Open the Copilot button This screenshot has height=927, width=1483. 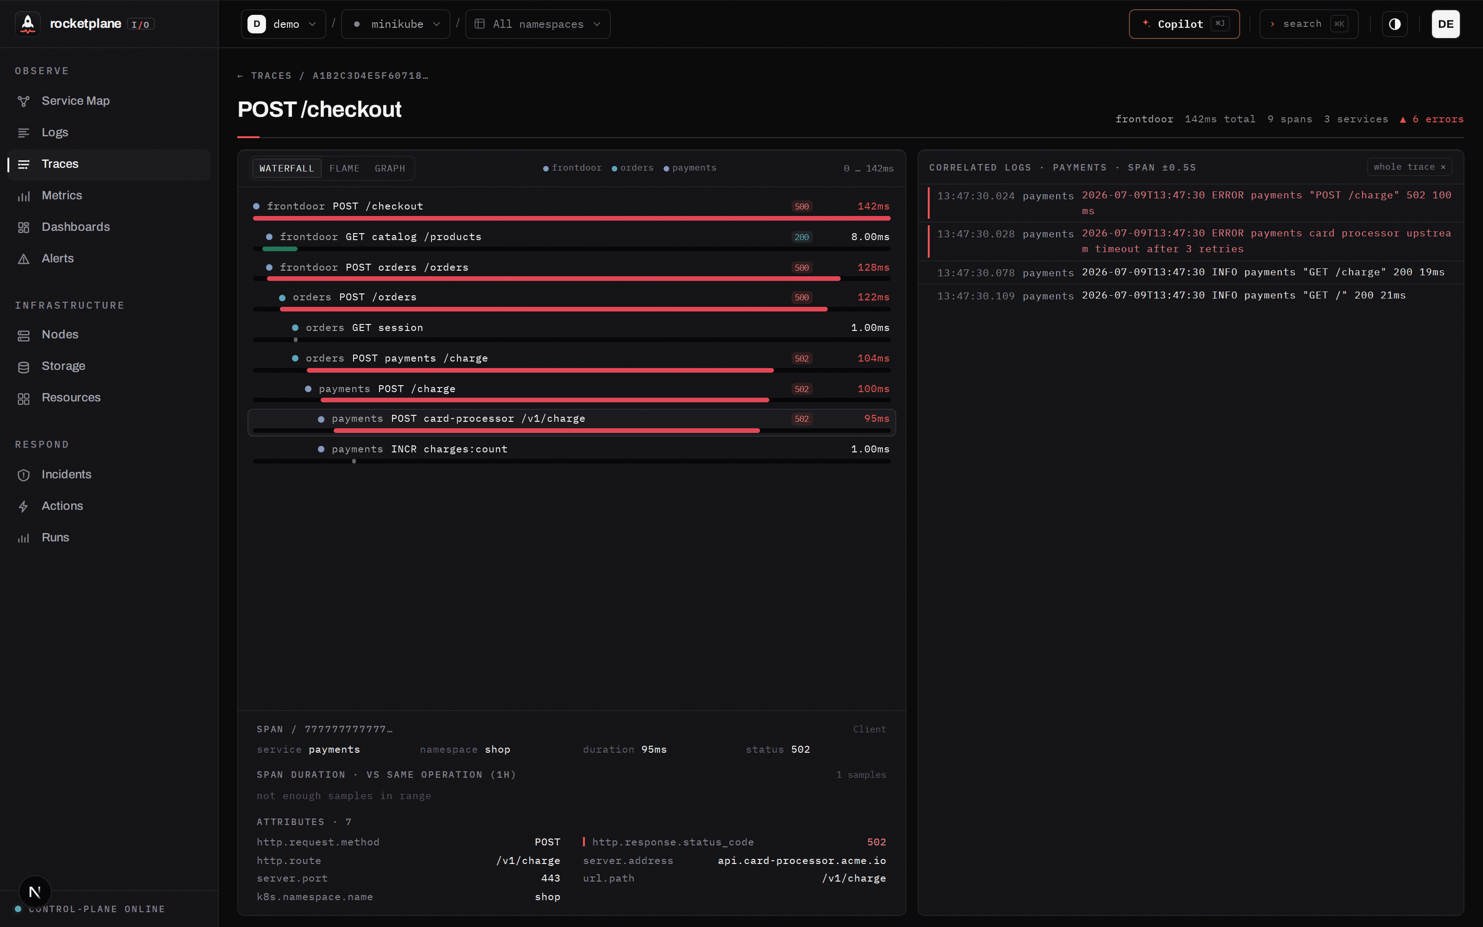tap(1184, 24)
